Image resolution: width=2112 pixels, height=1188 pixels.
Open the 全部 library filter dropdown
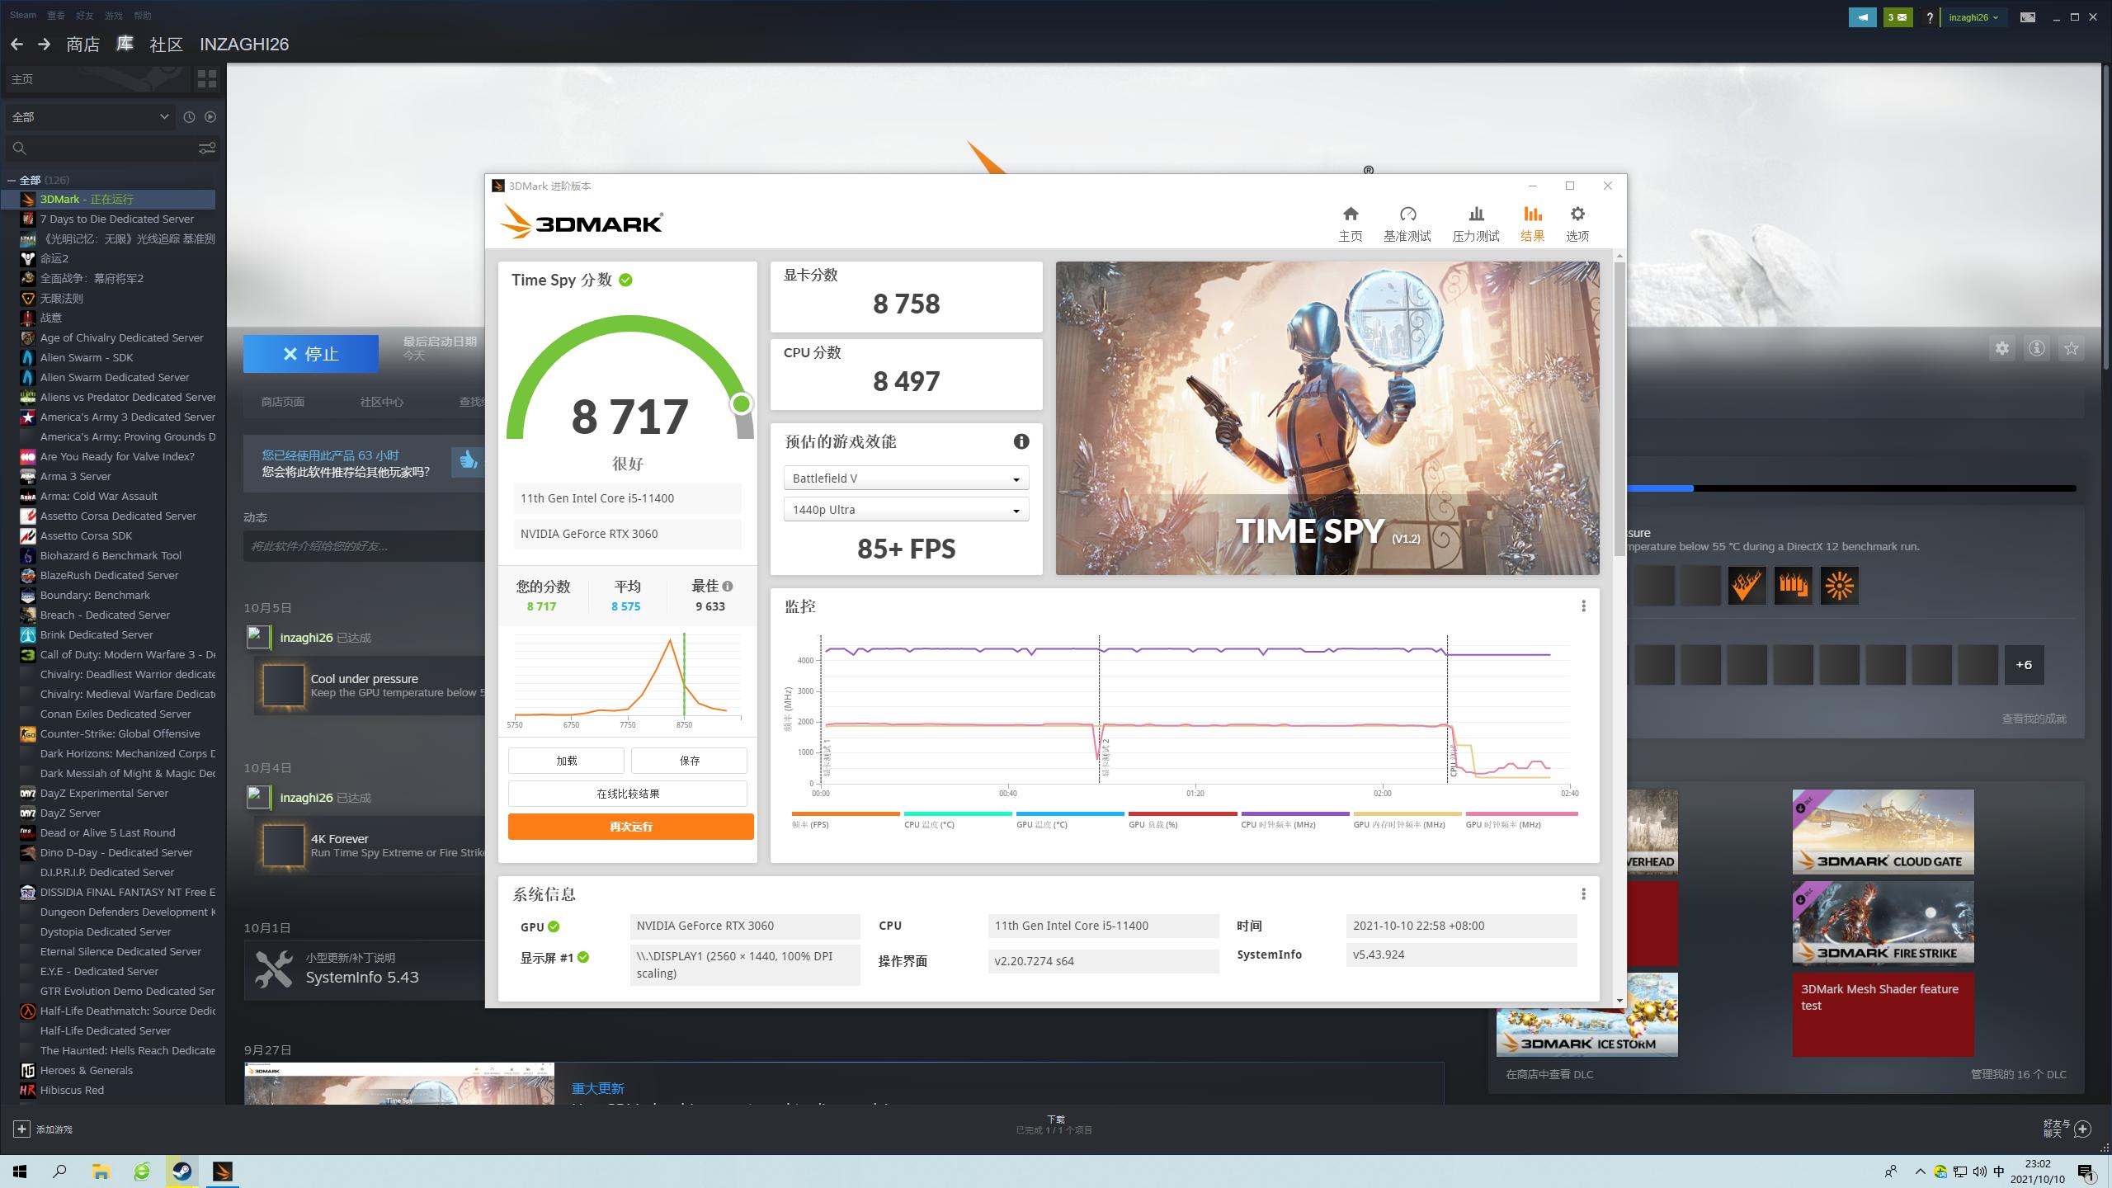pos(91,117)
